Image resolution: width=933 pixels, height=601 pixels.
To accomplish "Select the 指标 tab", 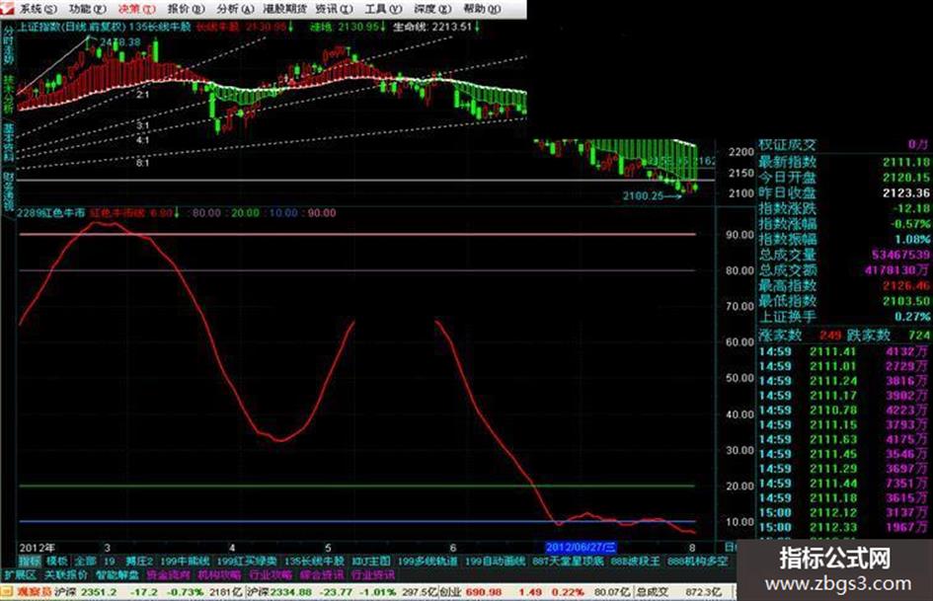I will [30, 562].
